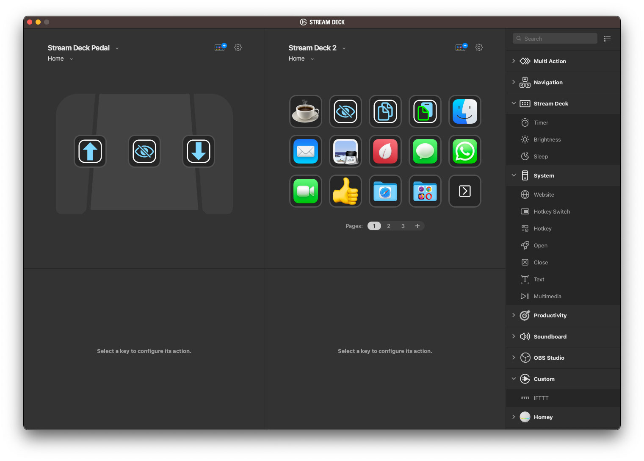Choose the Close action
644x461 pixels.
563,262
